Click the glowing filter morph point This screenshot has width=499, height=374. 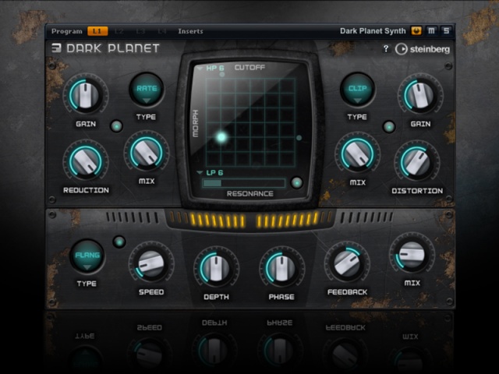click(x=221, y=137)
